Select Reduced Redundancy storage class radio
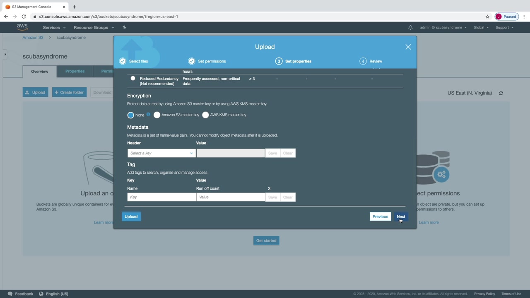Viewport: 530px width, 298px height. 133,78
